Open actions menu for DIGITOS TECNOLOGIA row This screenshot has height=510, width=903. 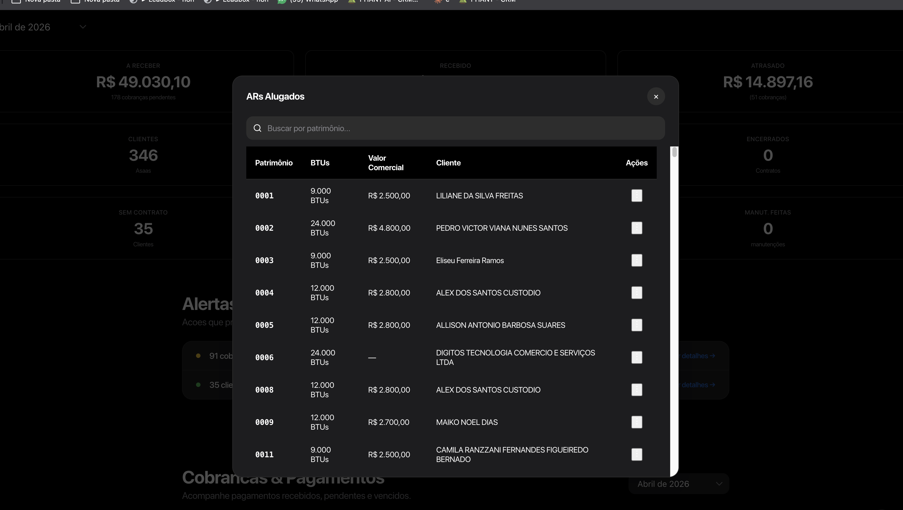point(637,357)
